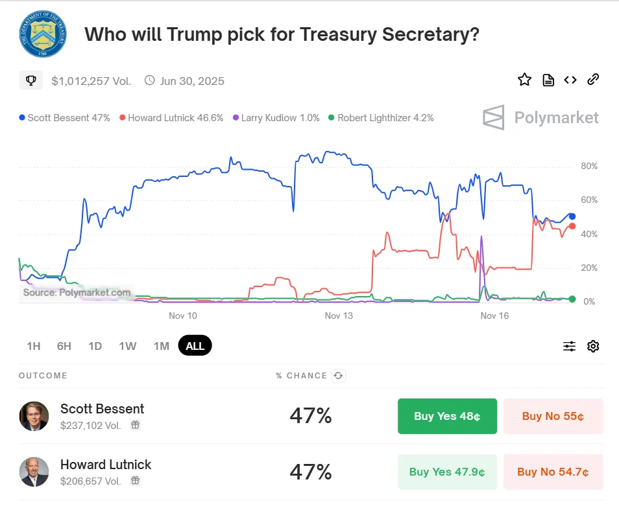Click the trophy icon
The height and width of the screenshot is (508, 619).
pos(30,80)
